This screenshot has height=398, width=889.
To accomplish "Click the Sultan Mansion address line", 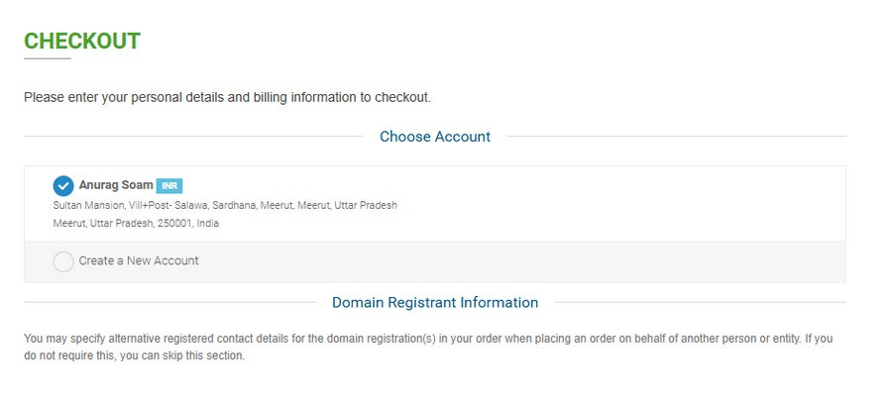I will click(x=225, y=206).
